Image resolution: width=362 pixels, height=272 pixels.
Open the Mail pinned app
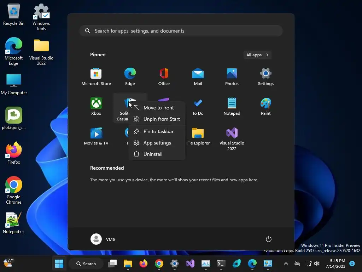tap(198, 77)
